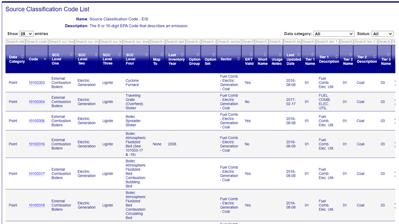Screen dimensions: 399x224
Task: Sort by Option Set column
Action: [209, 59]
